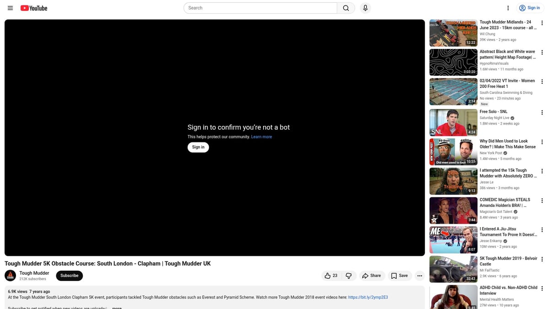Open more actions ellipsis below video

pos(420,276)
